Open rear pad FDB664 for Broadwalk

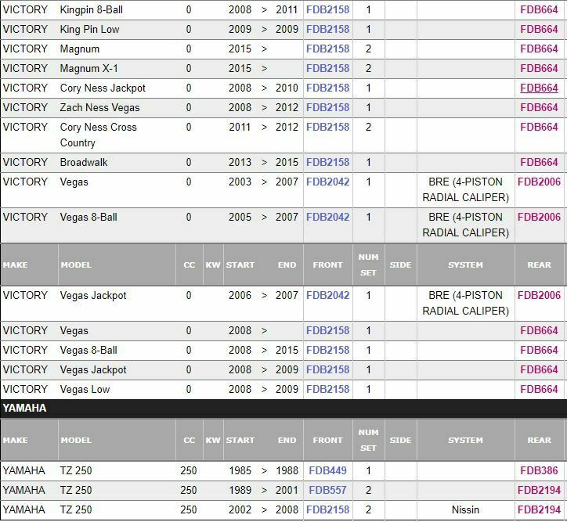(x=539, y=162)
